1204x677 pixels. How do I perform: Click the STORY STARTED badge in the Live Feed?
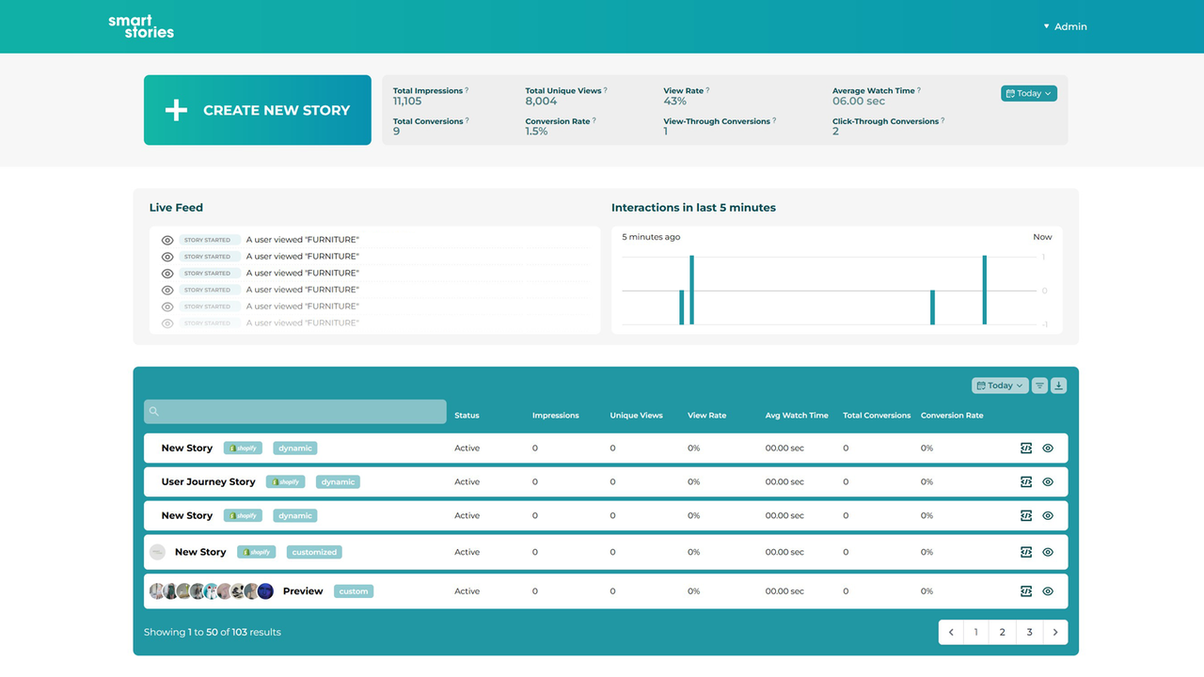[209, 239]
